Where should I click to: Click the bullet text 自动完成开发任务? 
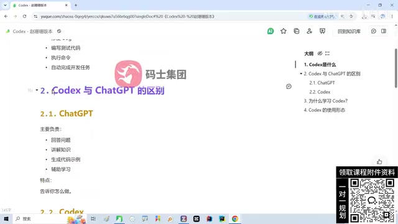(70, 67)
